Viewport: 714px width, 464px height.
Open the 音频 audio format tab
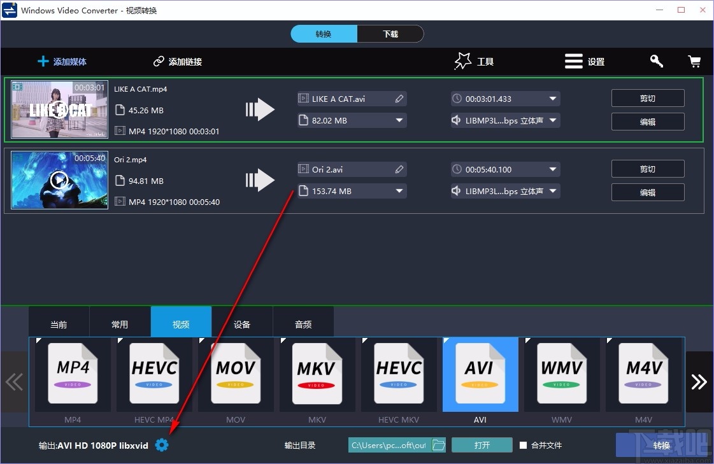(303, 323)
